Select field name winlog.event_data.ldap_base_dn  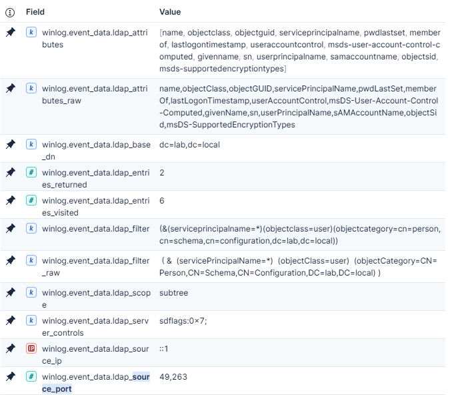(x=96, y=151)
